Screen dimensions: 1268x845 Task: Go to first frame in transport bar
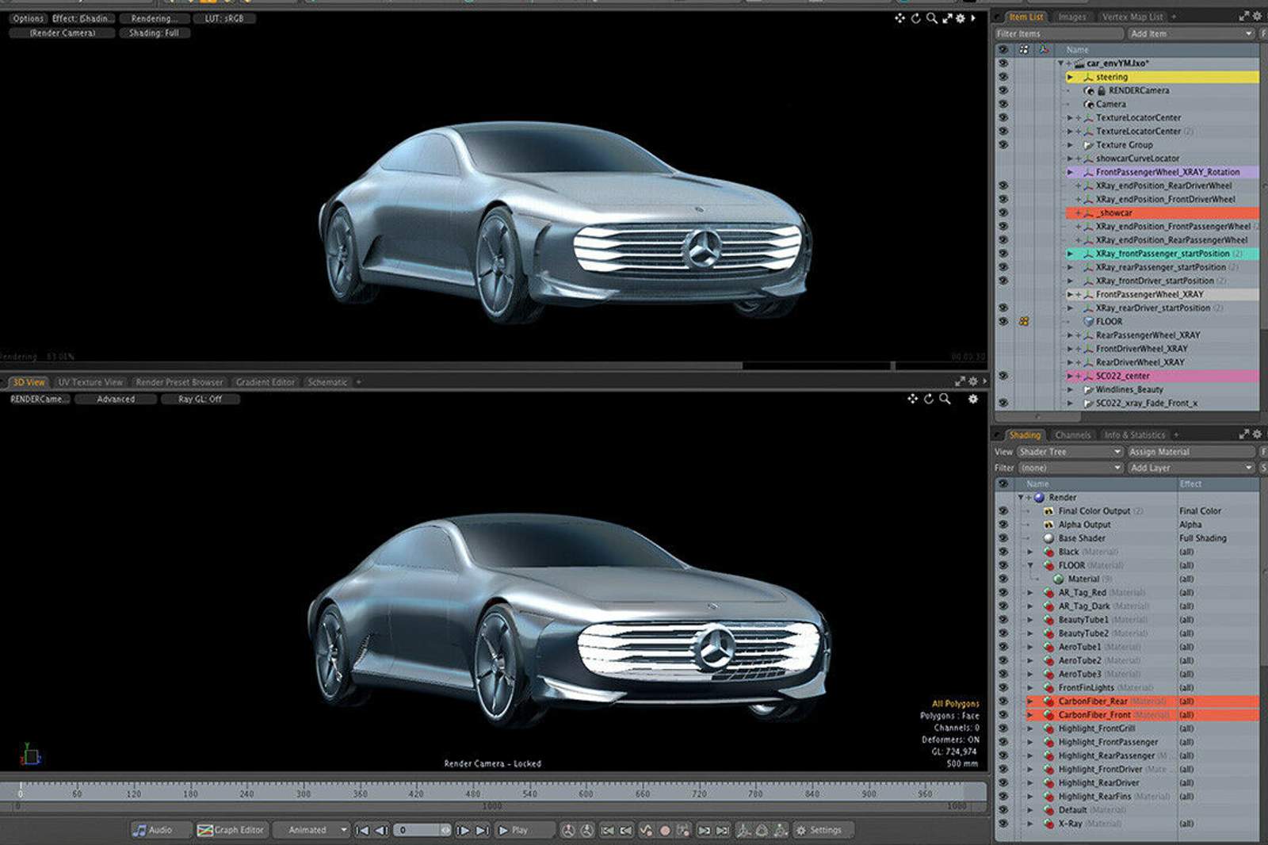point(362,830)
